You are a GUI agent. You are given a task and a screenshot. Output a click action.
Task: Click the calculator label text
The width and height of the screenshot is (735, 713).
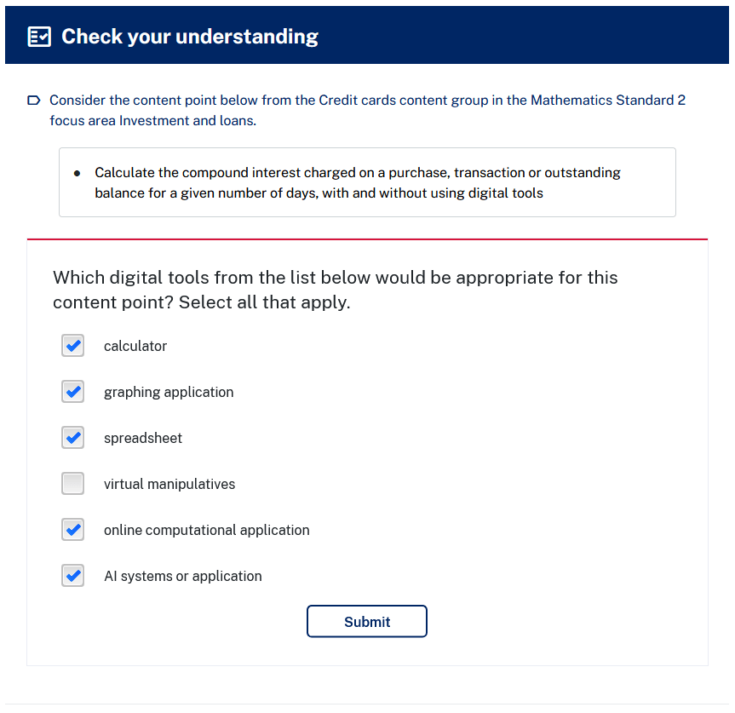135,346
